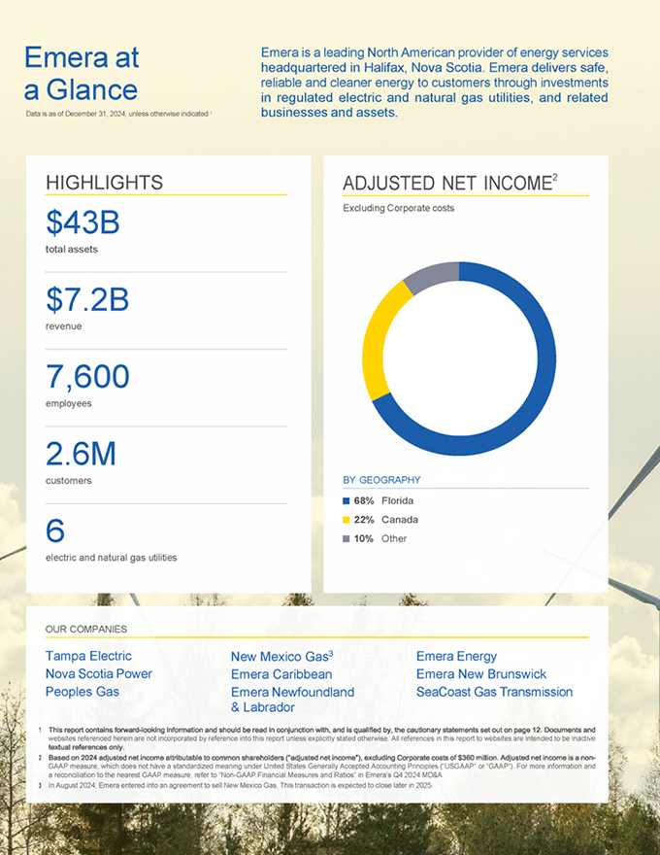Click the $7.2B revenue figure
The height and width of the screenshot is (855, 660).
(87, 300)
